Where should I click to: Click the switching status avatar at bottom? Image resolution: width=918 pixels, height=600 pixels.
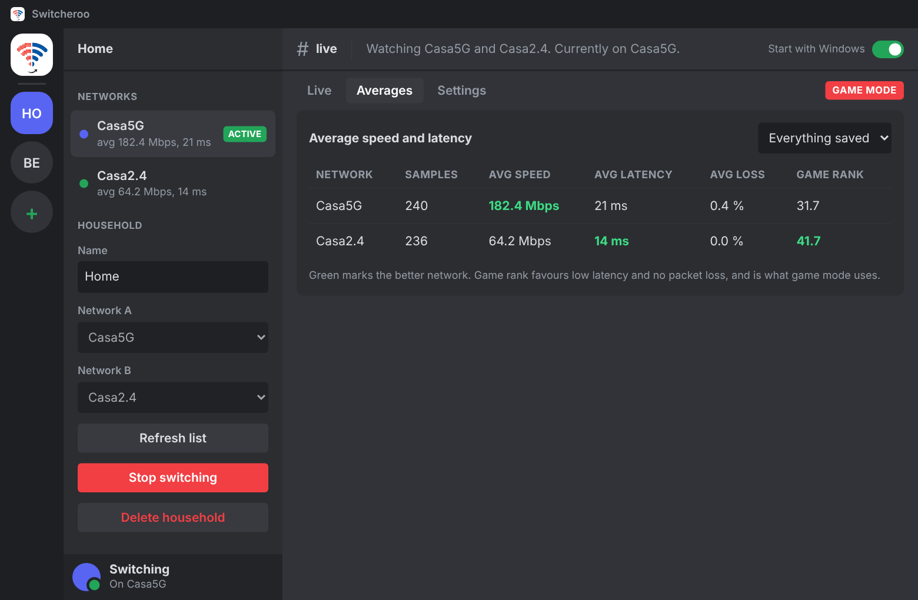[87, 577]
